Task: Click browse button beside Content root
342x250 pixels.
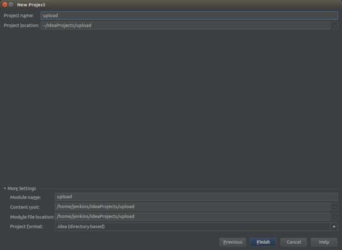Action: pos(335,206)
